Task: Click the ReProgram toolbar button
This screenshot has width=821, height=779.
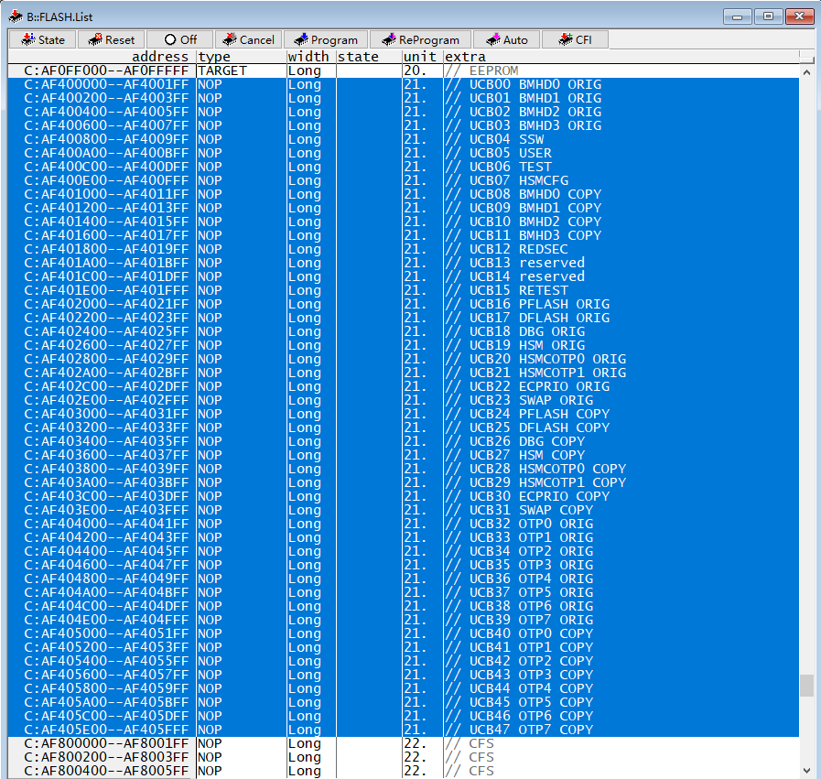Action: click(420, 39)
